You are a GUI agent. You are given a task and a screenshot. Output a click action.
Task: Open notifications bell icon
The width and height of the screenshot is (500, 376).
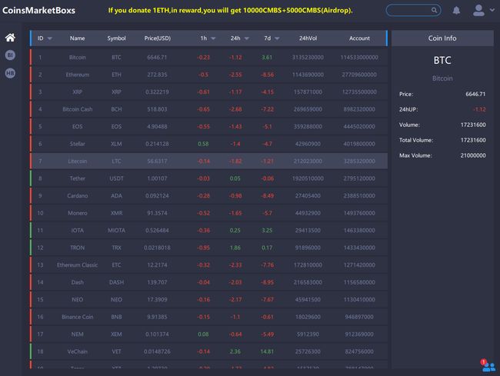456,11
